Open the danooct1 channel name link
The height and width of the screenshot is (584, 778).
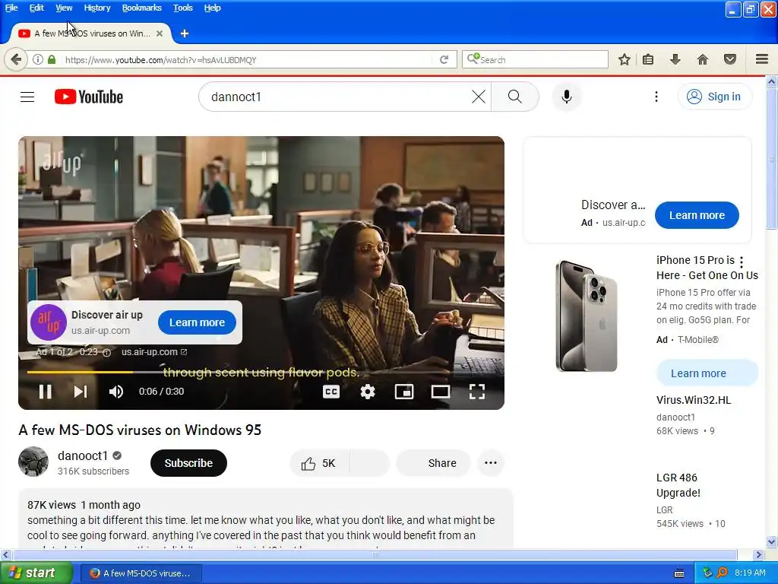click(x=83, y=455)
